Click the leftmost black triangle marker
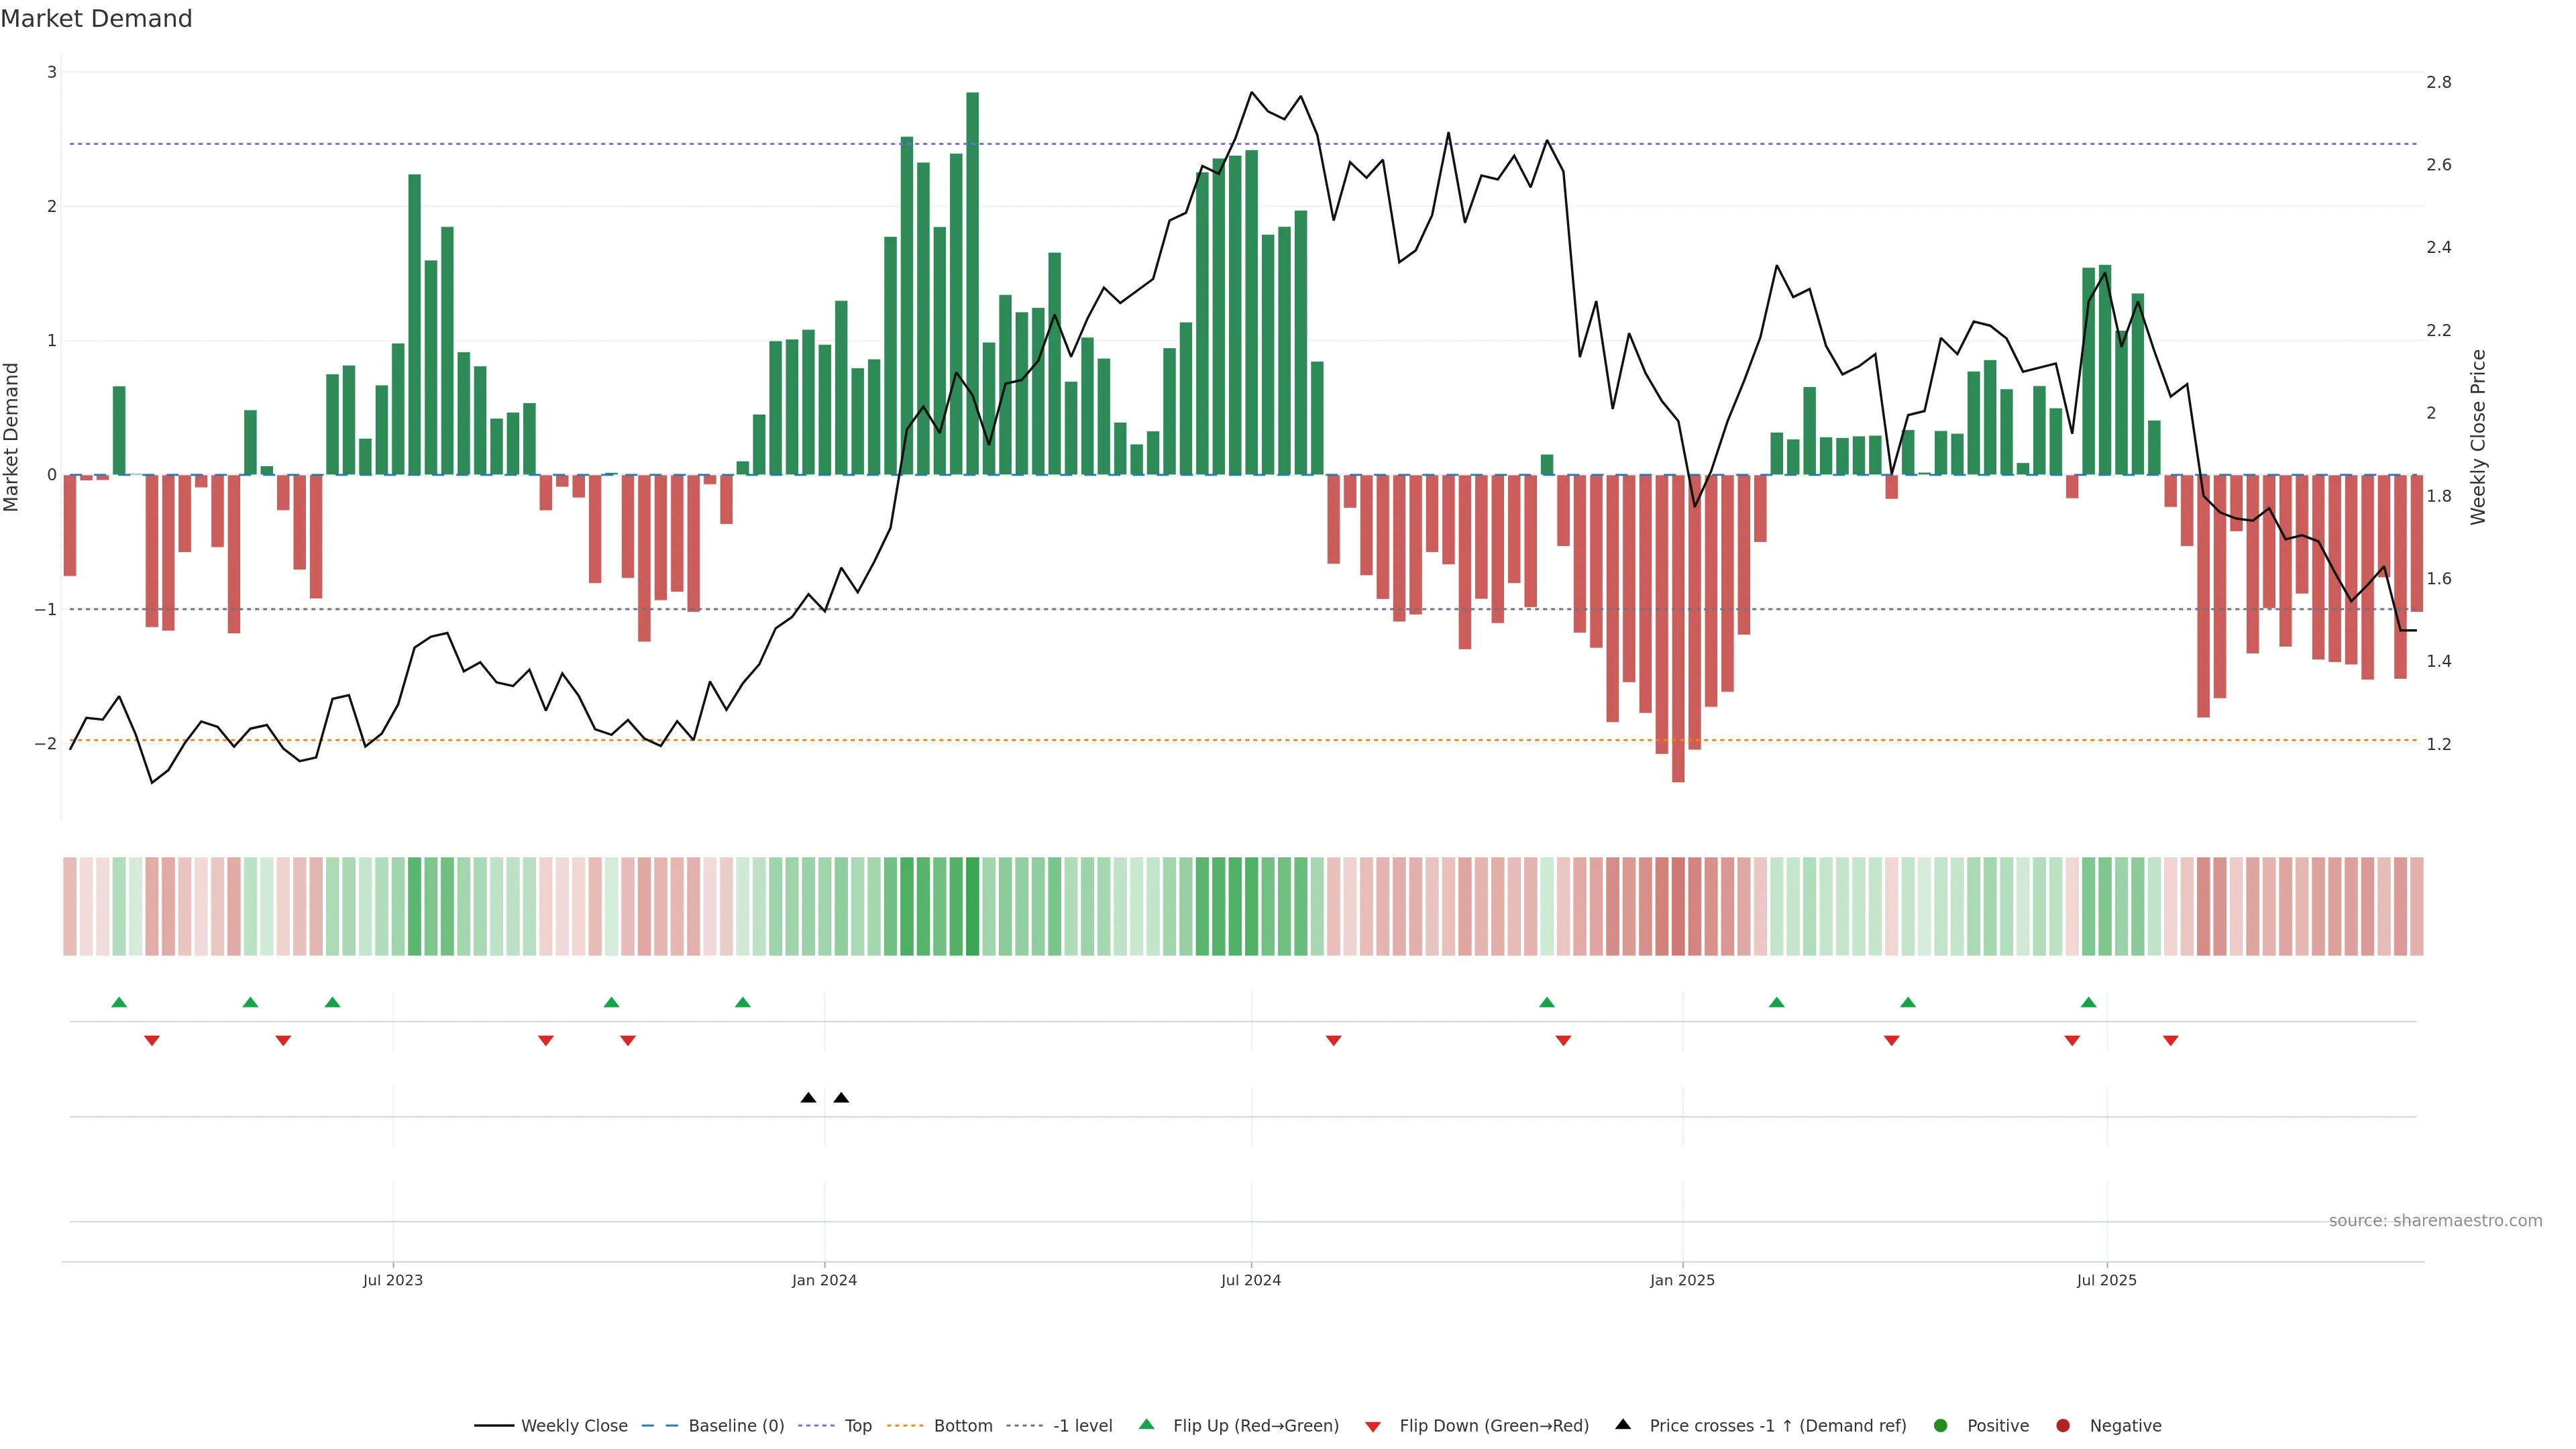 [x=808, y=1098]
